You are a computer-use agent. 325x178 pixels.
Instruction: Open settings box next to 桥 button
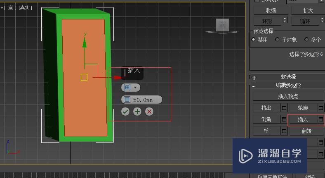click(x=284, y=131)
